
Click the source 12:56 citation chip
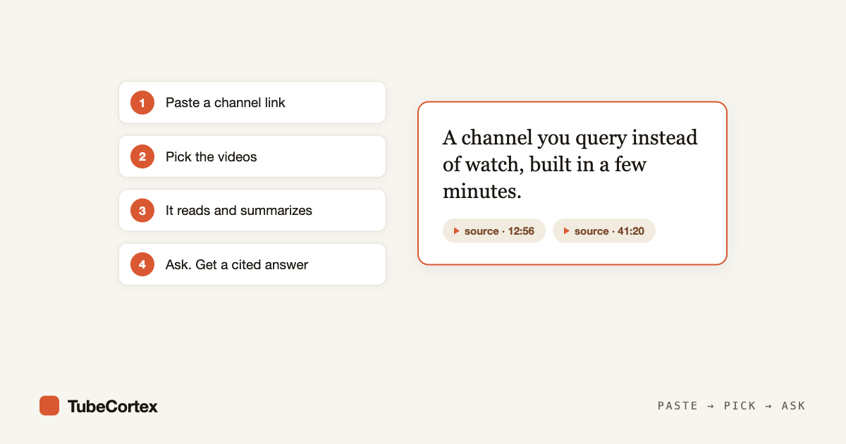click(x=494, y=230)
